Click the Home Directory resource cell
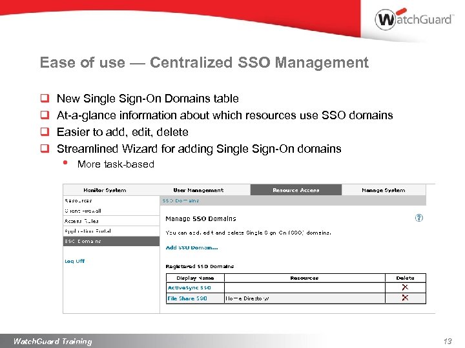 click(x=305, y=298)
